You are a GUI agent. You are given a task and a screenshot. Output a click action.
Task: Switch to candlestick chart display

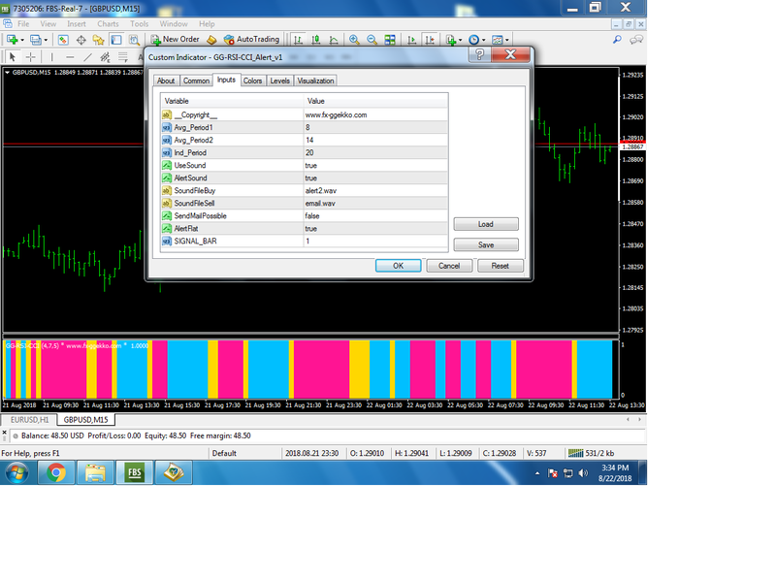tap(316, 40)
